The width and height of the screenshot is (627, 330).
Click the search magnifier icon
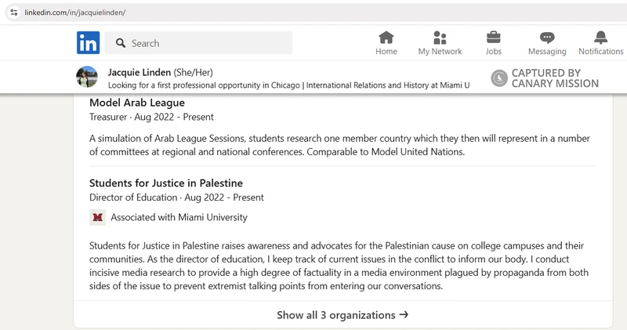(x=121, y=43)
